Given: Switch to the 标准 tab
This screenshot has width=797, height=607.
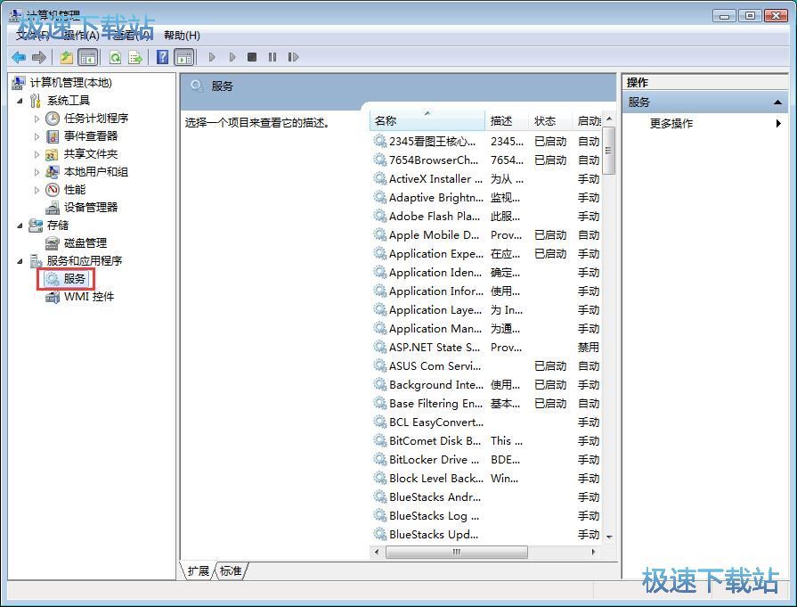Looking at the screenshot, I should [231, 570].
